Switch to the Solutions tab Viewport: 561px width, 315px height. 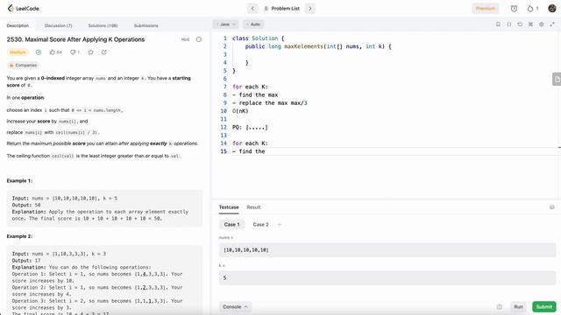point(103,25)
